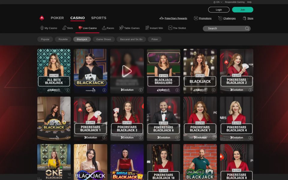
Task: Open the Help link
Action: coord(249,2)
